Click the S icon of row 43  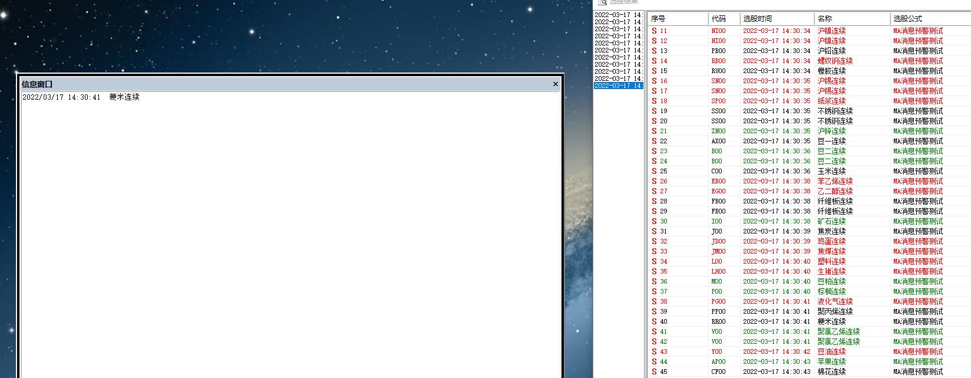(654, 351)
